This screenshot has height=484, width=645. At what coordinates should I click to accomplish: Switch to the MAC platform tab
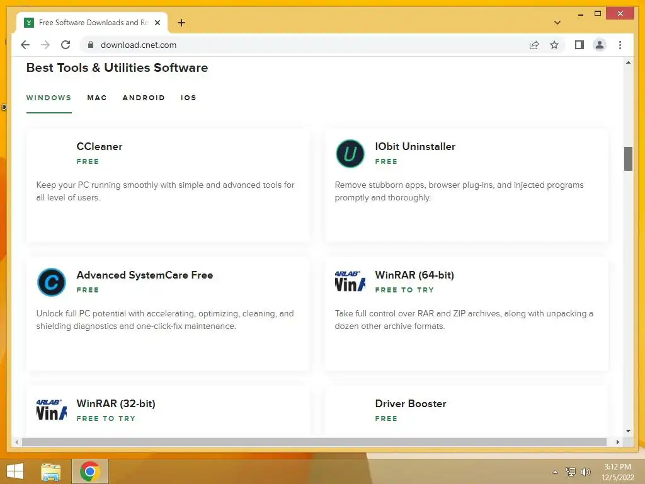97,98
